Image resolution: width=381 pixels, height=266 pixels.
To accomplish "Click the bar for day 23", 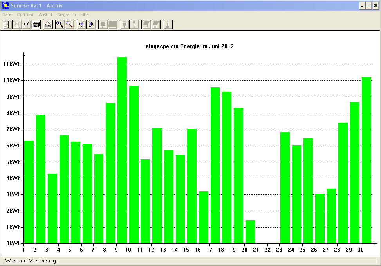I will coord(285,188).
